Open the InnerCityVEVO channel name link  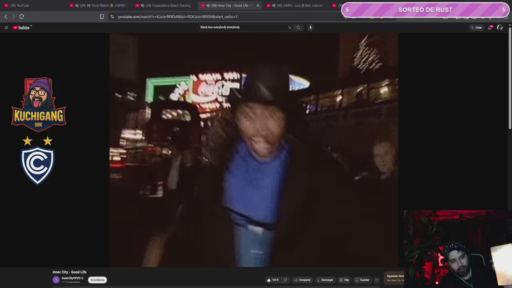click(x=71, y=278)
